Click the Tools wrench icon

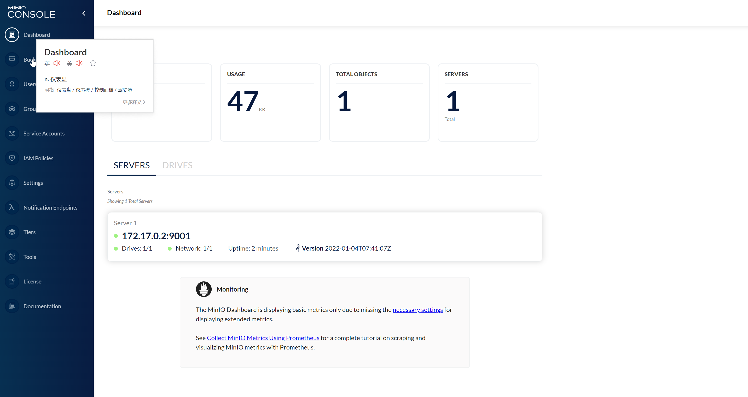[x=12, y=257]
